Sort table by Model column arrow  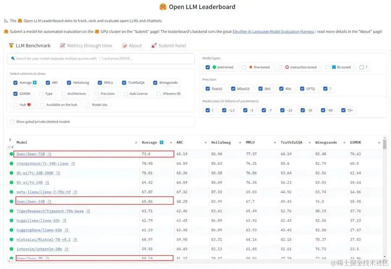[x=136, y=142]
